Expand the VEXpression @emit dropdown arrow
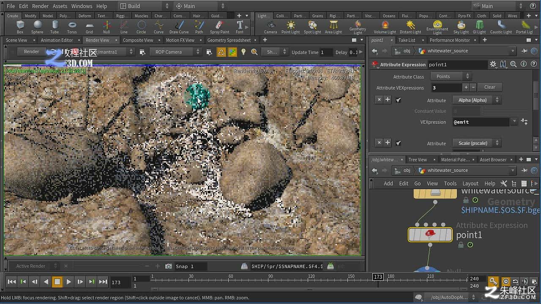 [514, 122]
